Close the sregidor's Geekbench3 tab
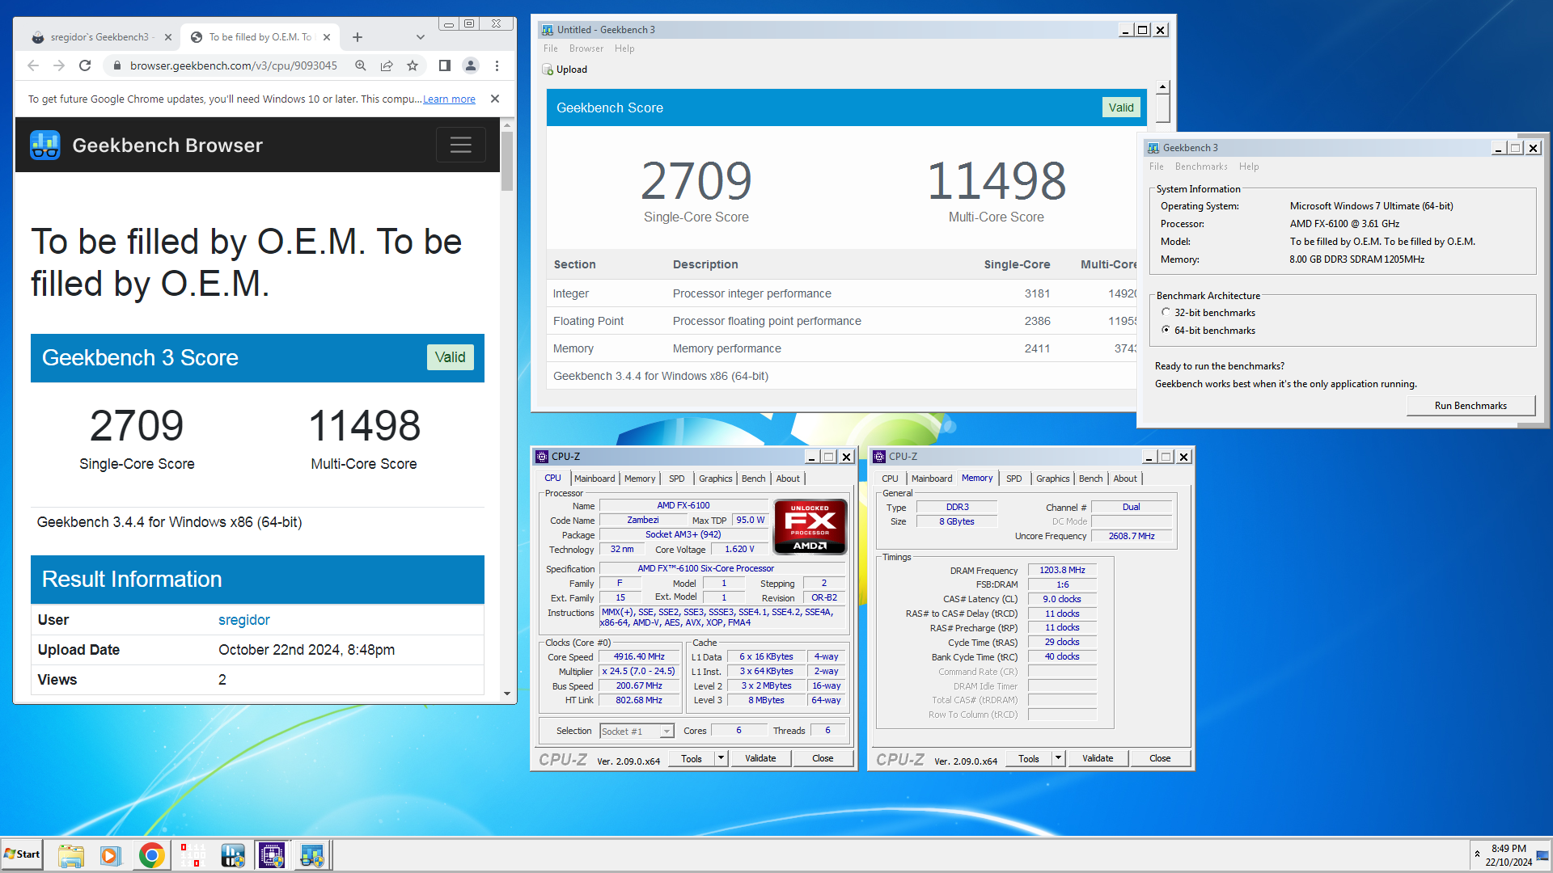 coord(168,37)
